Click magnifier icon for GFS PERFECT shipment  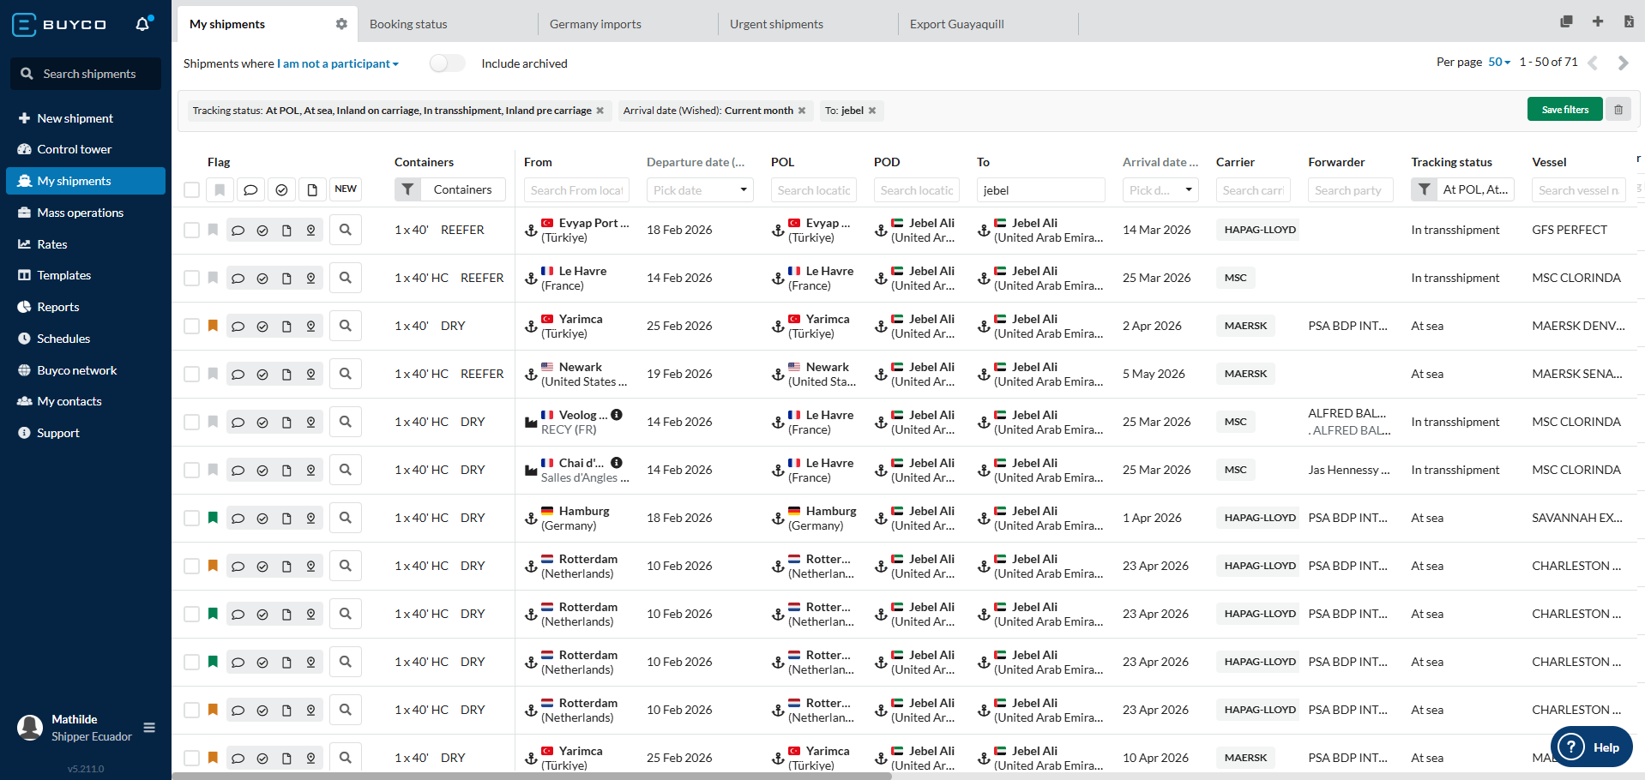[x=345, y=230]
